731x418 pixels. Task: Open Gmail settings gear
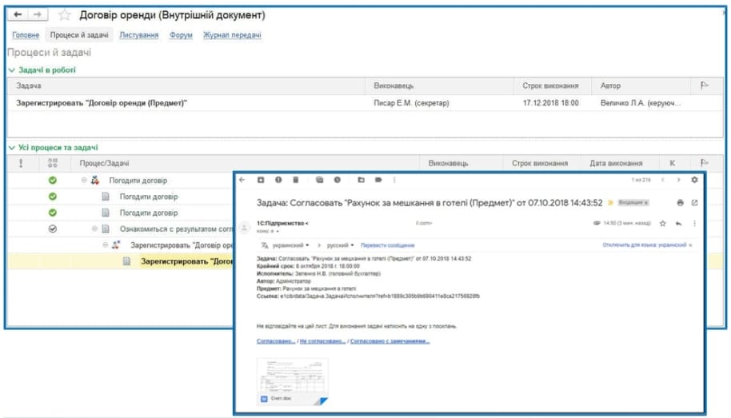693,180
